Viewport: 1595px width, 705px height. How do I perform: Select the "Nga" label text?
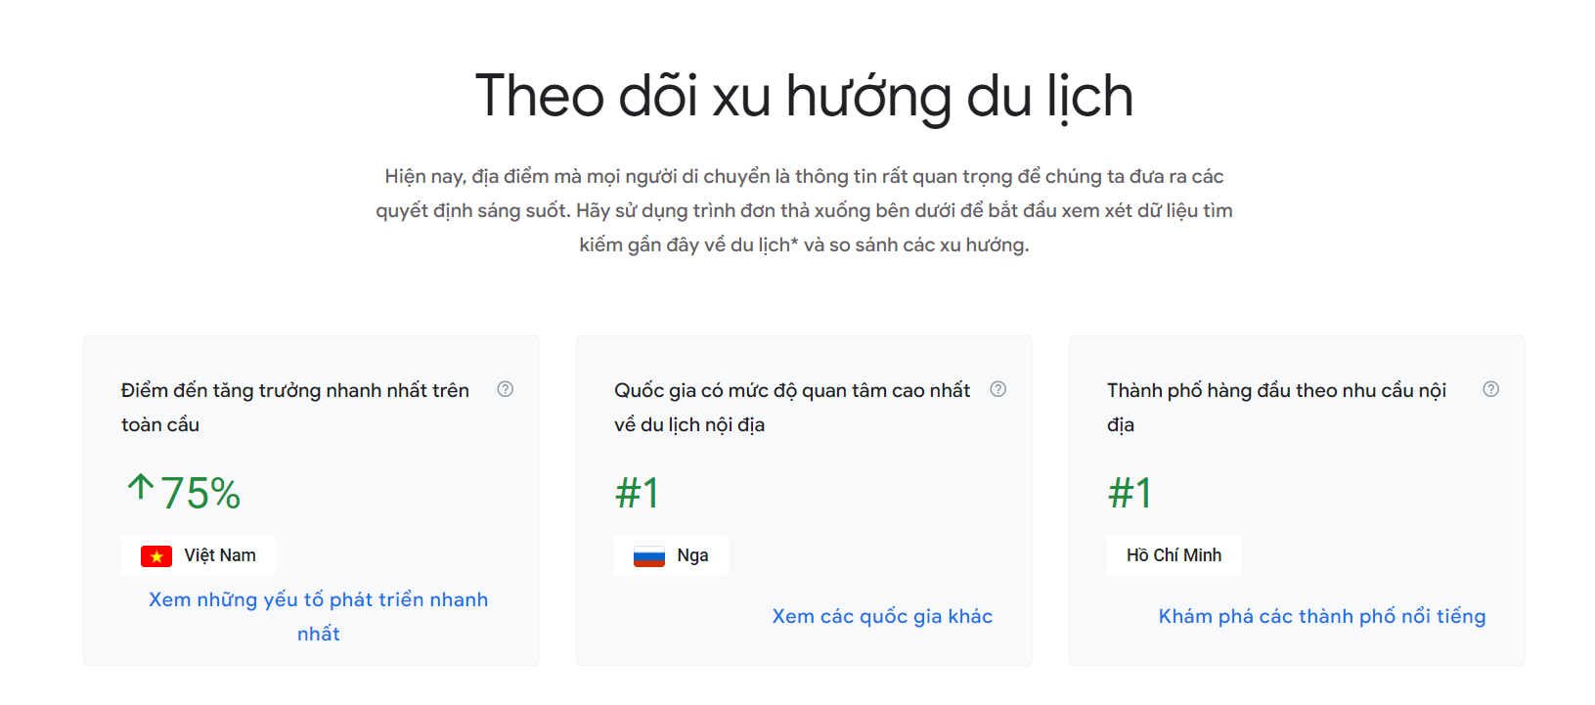(692, 555)
